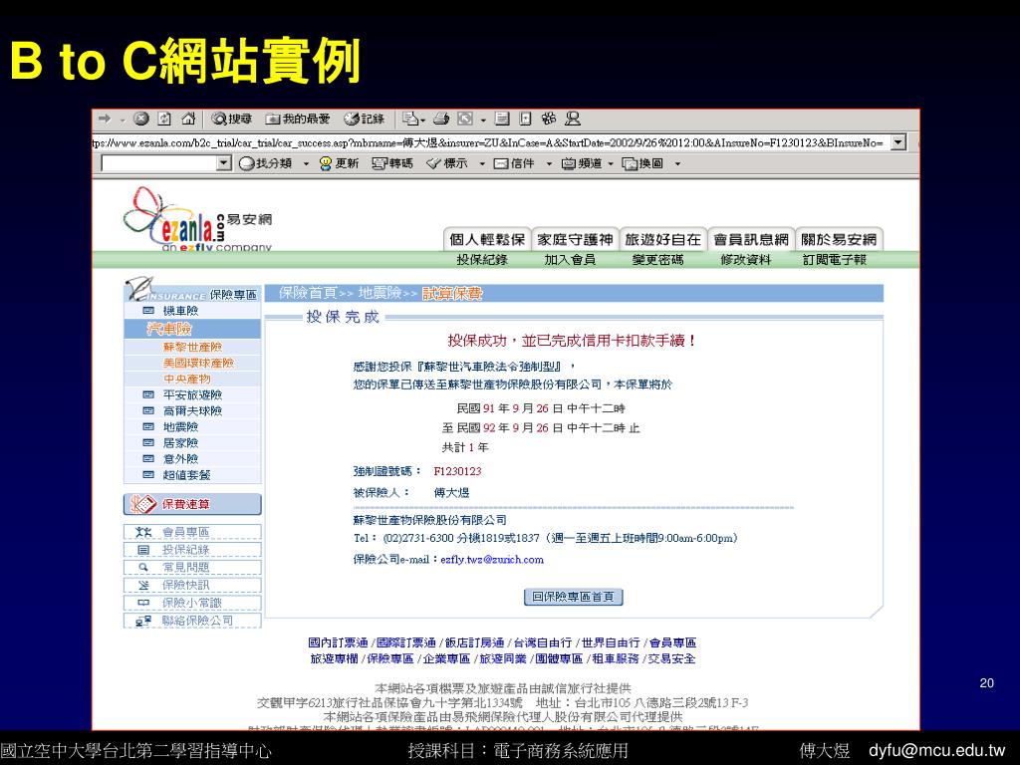Open the 記錄 history toolbar button
Image resolution: width=1020 pixels, height=765 pixels.
364,120
